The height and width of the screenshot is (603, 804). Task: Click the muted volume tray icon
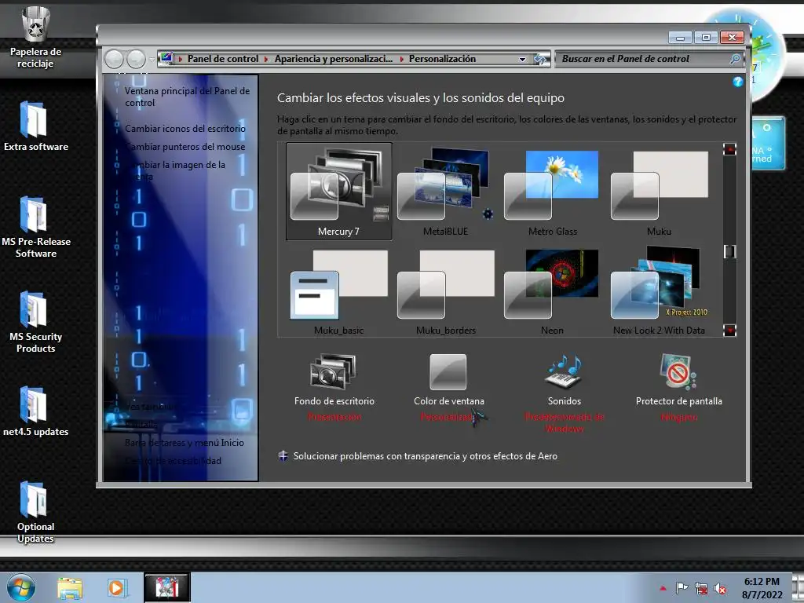(720, 588)
